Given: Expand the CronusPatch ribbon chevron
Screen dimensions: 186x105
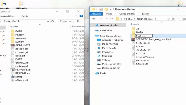Looking at the screenshot, I should tap(76, 16).
